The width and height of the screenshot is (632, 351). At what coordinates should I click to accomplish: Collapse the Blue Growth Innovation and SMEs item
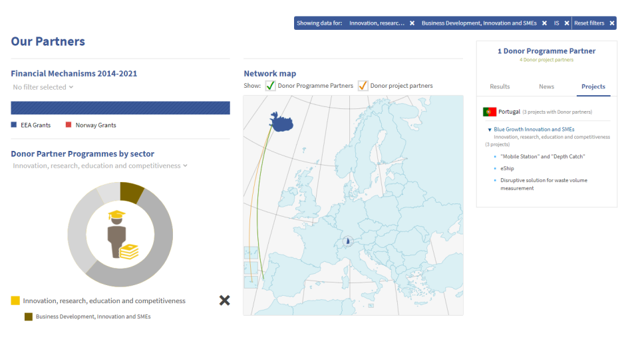[x=490, y=130]
